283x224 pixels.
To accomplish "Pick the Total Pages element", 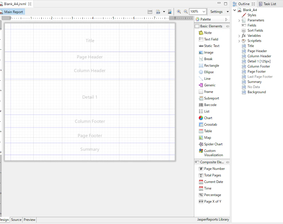I will click(210, 175).
